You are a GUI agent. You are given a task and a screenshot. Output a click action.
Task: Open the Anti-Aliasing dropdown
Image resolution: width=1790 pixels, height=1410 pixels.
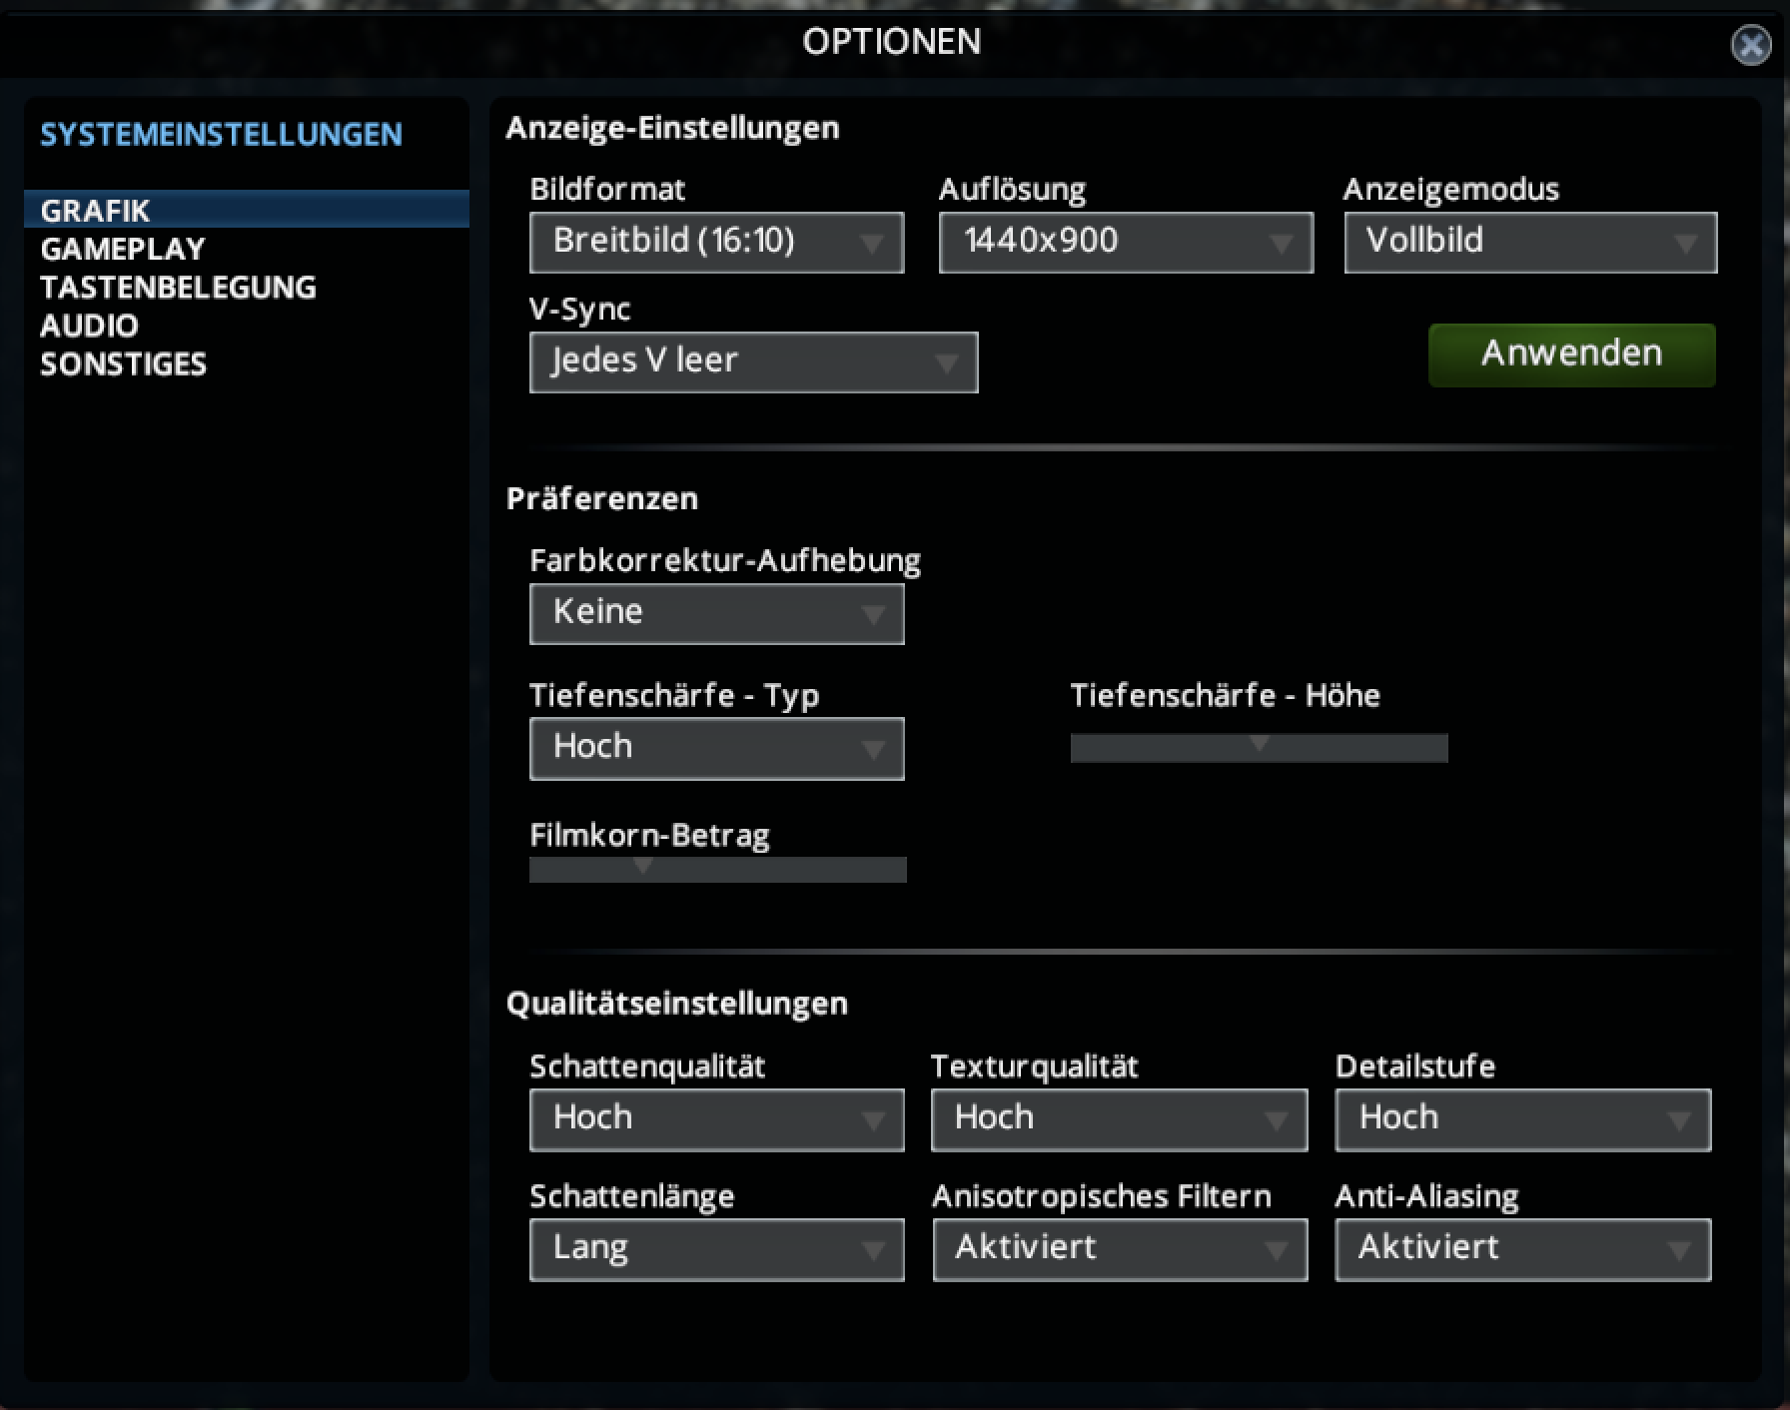pos(1522,1249)
